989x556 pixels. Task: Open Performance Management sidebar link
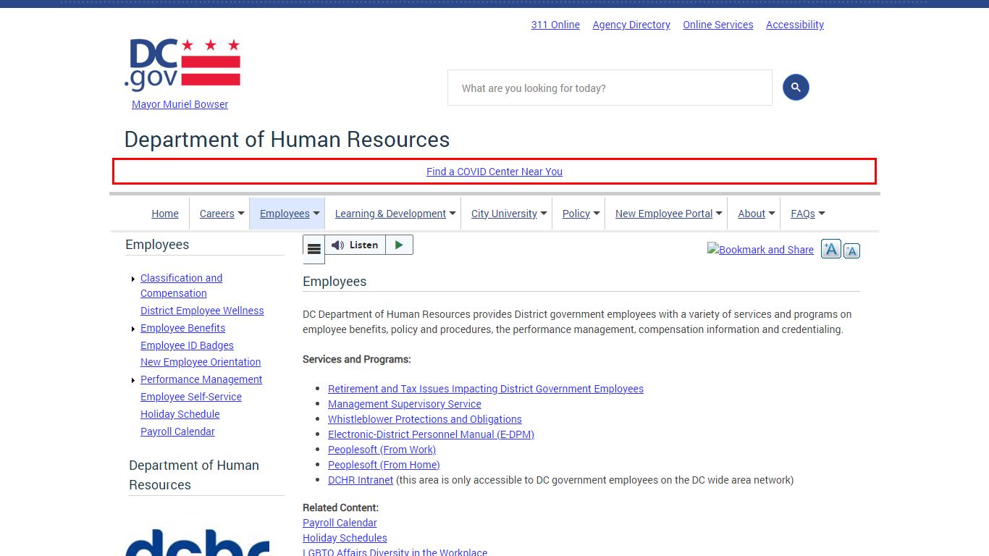pyautogui.click(x=201, y=379)
